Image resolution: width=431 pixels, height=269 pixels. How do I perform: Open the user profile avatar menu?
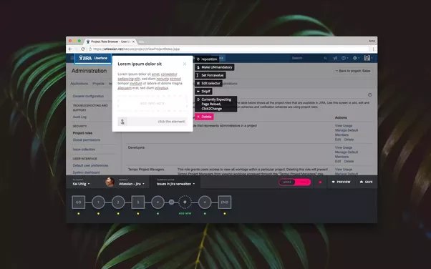point(368,58)
